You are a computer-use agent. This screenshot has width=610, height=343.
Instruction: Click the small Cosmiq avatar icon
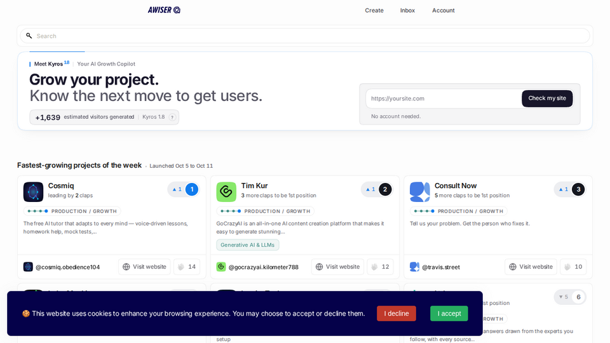28,267
